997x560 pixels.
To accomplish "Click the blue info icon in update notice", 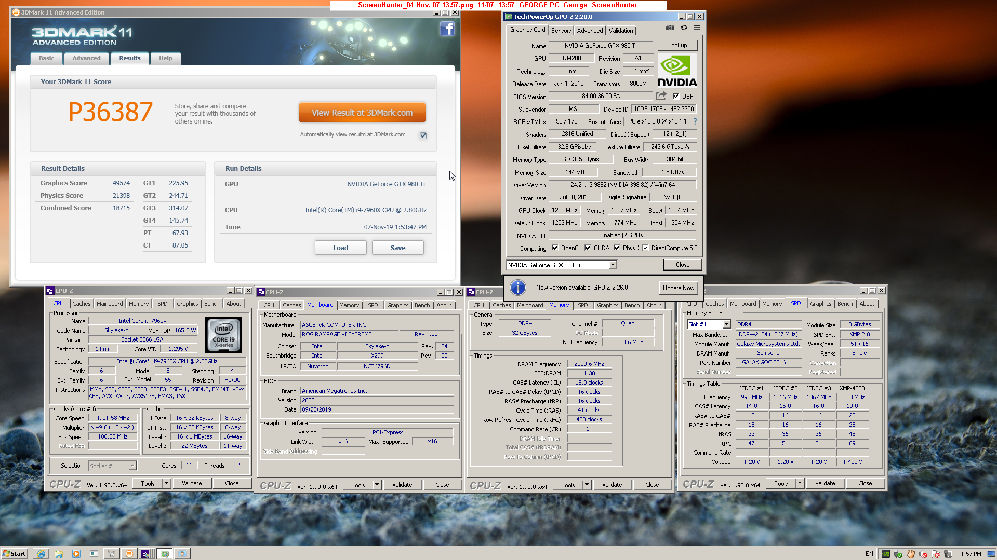I will click(x=518, y=288).
